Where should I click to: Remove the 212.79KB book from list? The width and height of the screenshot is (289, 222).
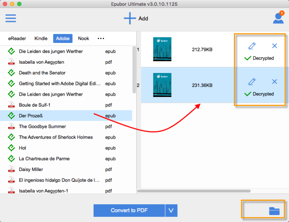274,46
